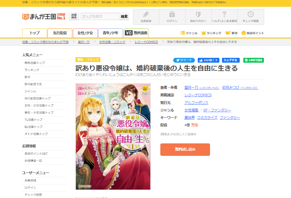Open ランキング via the crown icon

pyautogui.click(x=204, y=33)
